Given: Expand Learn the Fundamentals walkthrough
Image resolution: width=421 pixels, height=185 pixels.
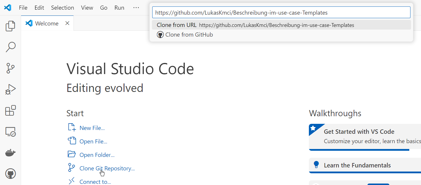Looking at the screenshot, I should [x=365, y=165].
